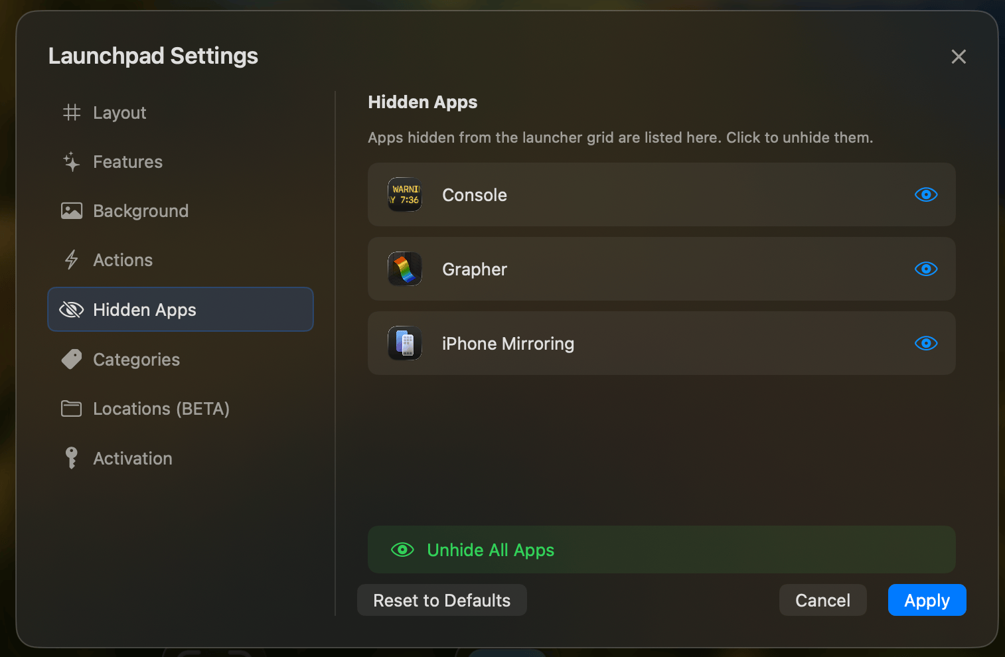The width and height of the screenshot is (1005, 657).
Task: Open Background settings via the picture icon
Action: pos(71,210)
